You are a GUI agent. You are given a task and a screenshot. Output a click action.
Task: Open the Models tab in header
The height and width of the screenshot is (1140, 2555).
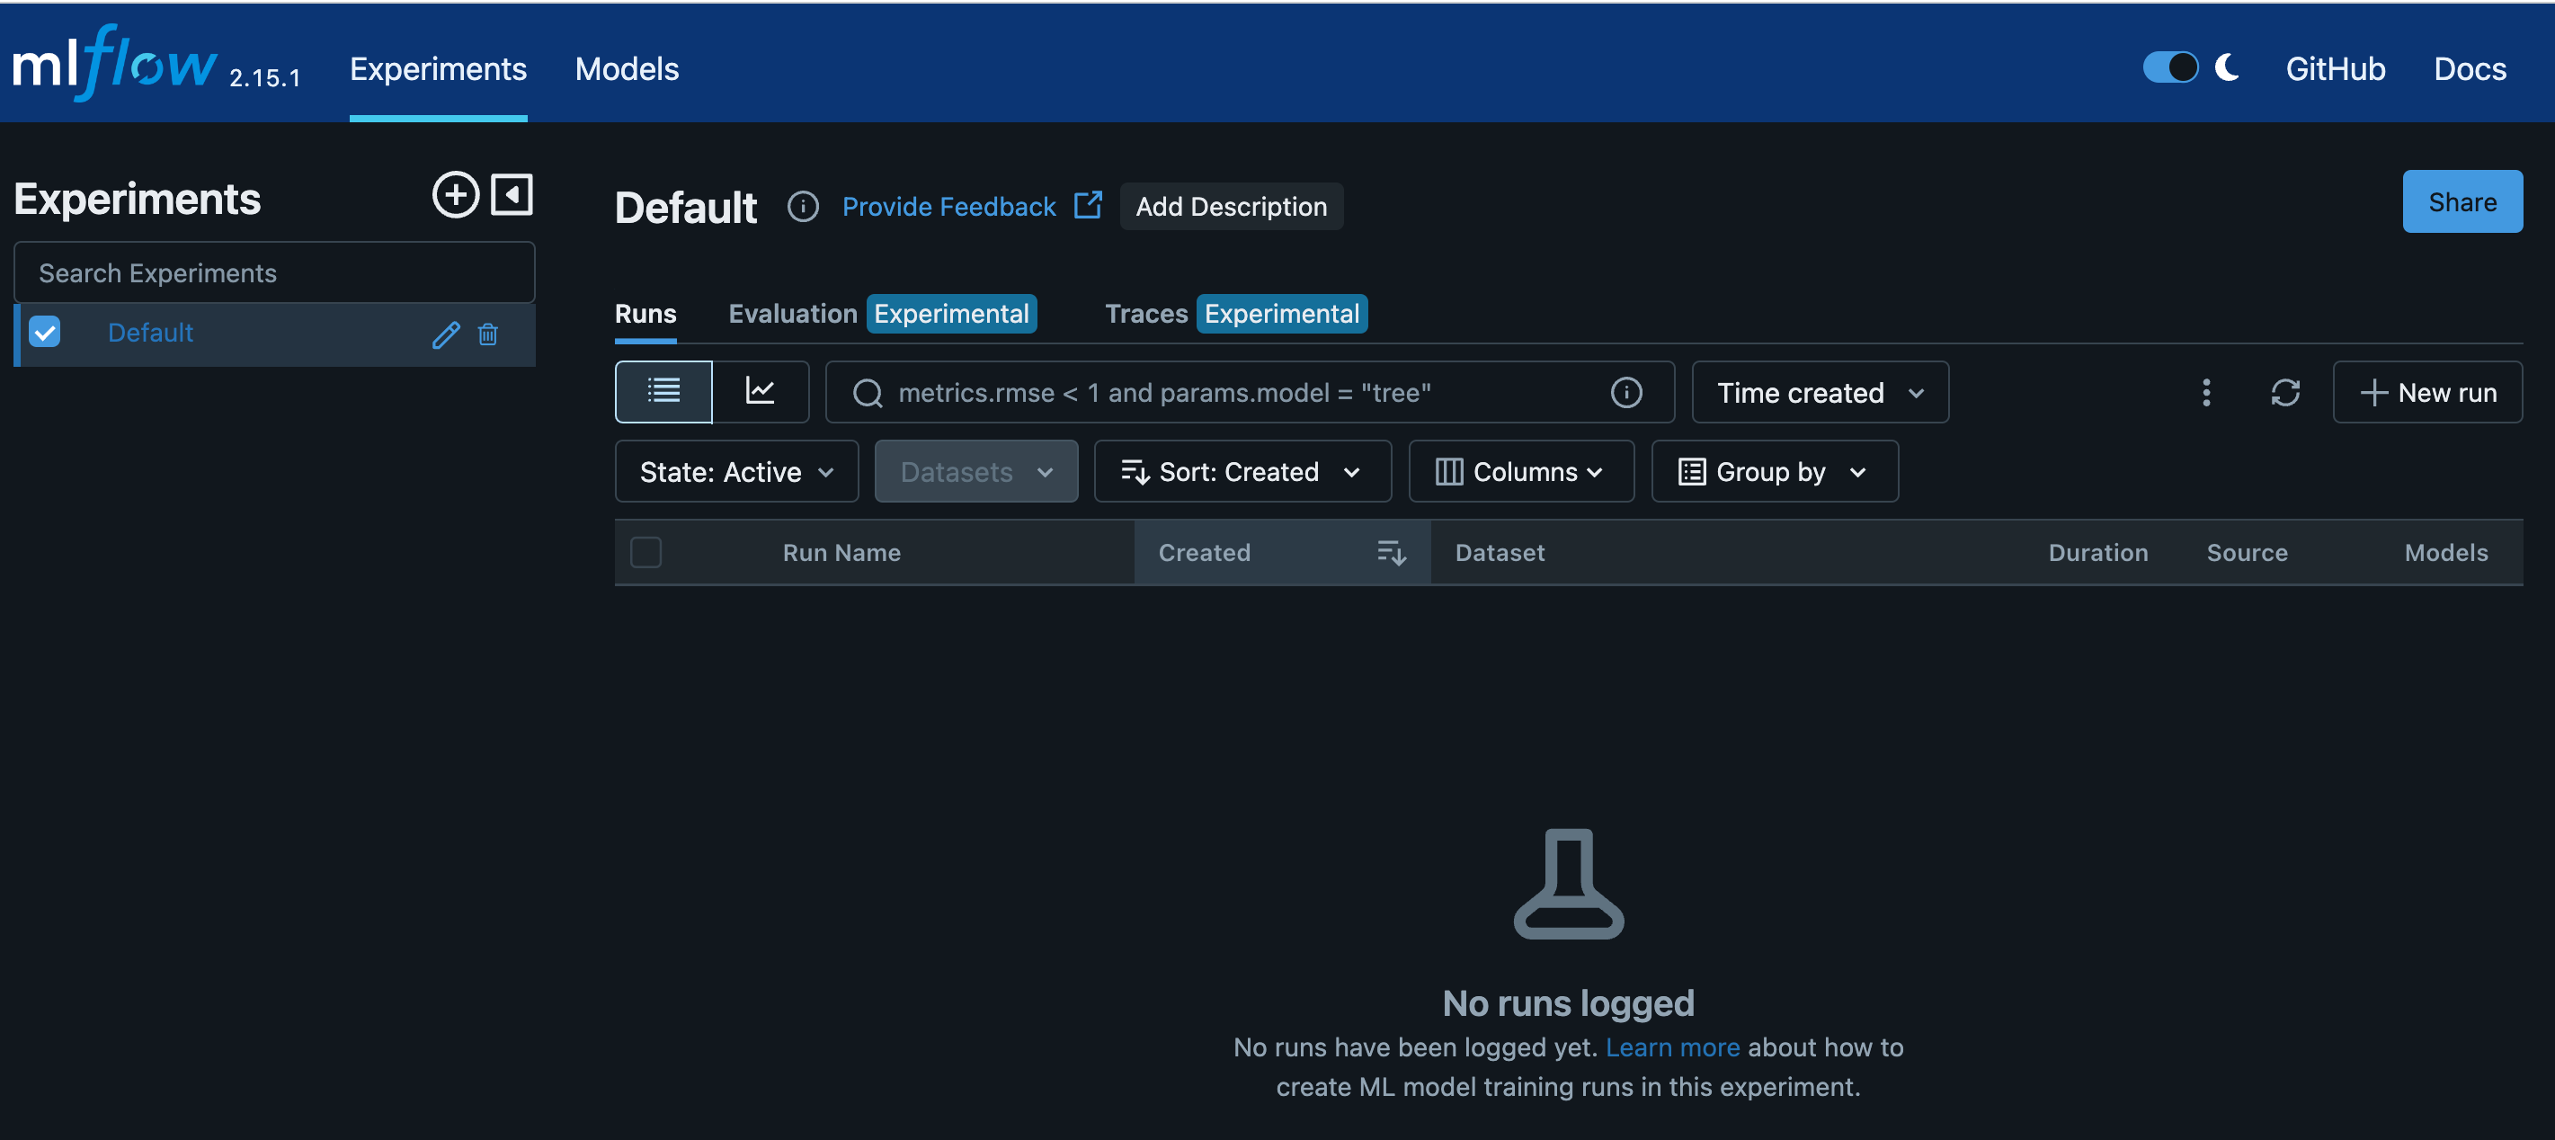627,68
